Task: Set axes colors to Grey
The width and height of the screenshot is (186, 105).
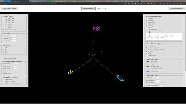Action: coord(3,51)
